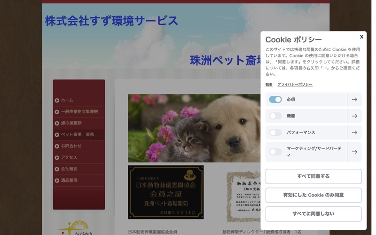
Task: Click play-arrow icon beside 遺品整理
Action: [57, 180]
